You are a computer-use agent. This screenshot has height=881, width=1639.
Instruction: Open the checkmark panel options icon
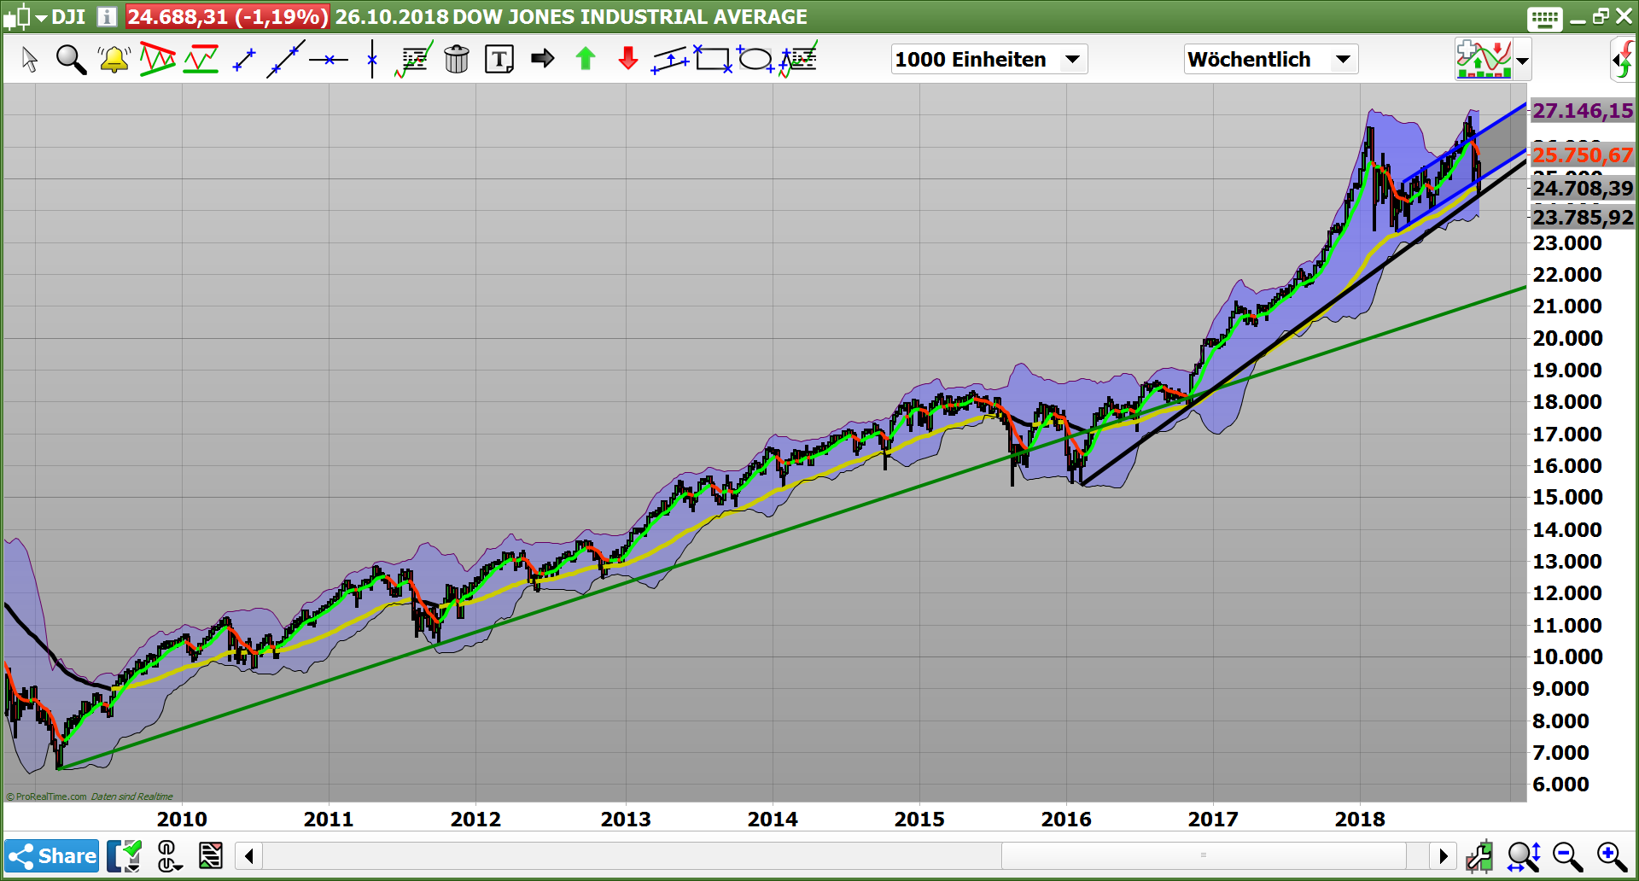(125, 855)
